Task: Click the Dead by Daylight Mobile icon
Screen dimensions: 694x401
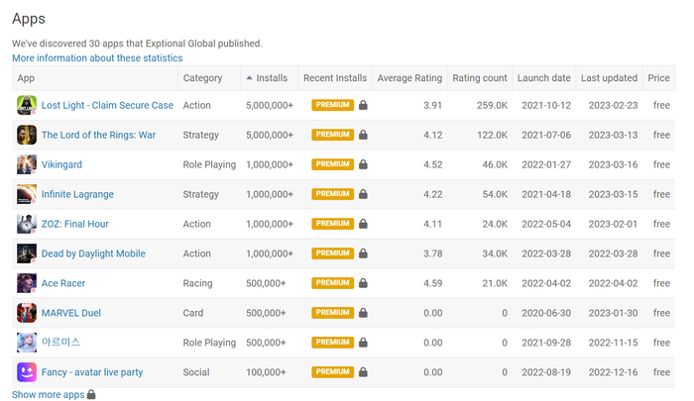Action: [x=27, y=253]
